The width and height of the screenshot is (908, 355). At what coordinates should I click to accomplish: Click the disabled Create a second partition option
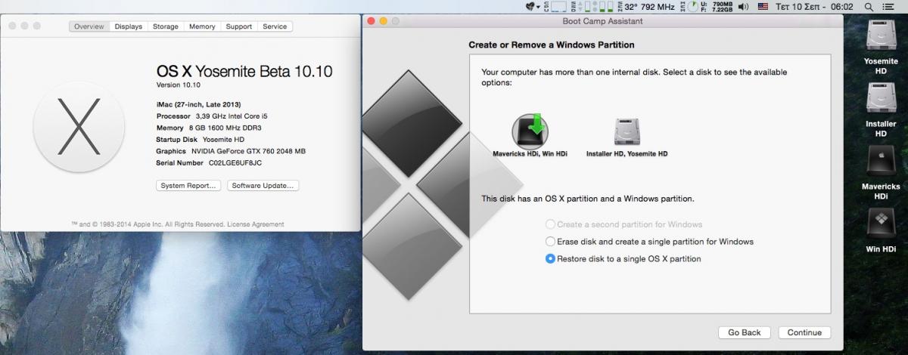624,224
